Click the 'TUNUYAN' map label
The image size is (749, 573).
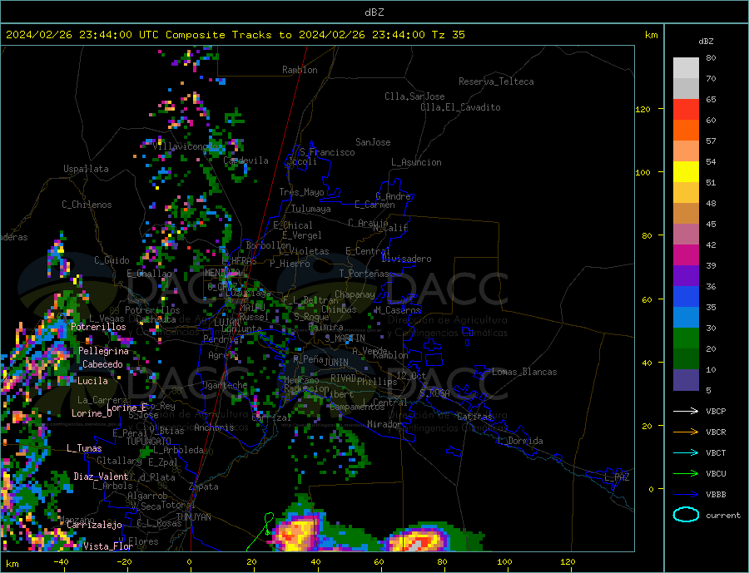pyautogui.click(x=193, y=517)
